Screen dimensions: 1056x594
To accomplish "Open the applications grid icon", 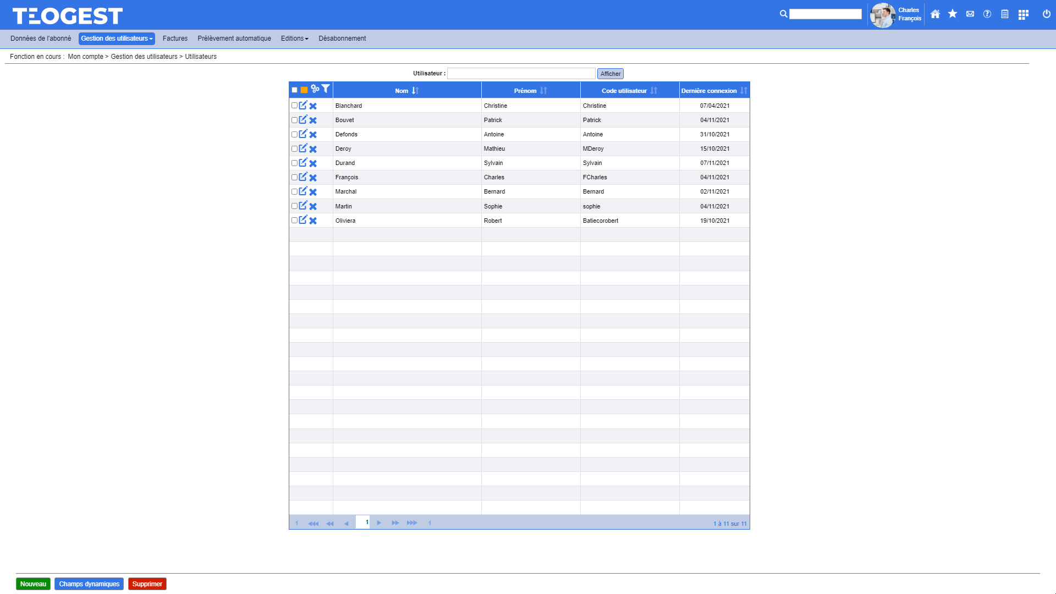I will (x=1023, y=15).
